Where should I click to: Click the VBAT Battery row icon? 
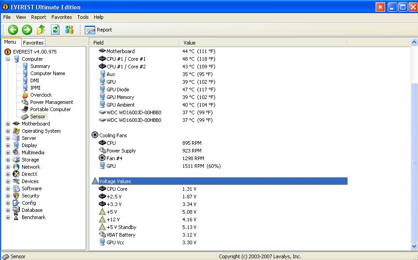pyautogui.click(x=102, y=235)
